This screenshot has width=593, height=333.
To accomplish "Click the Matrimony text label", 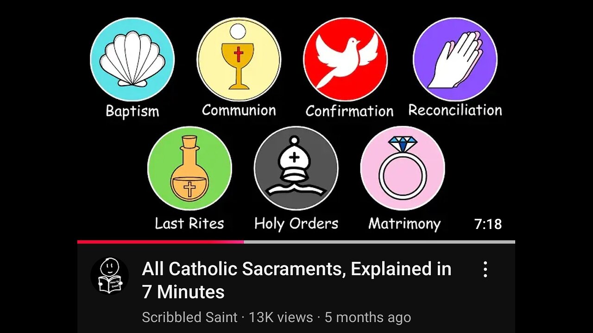I will click(404, 224).
